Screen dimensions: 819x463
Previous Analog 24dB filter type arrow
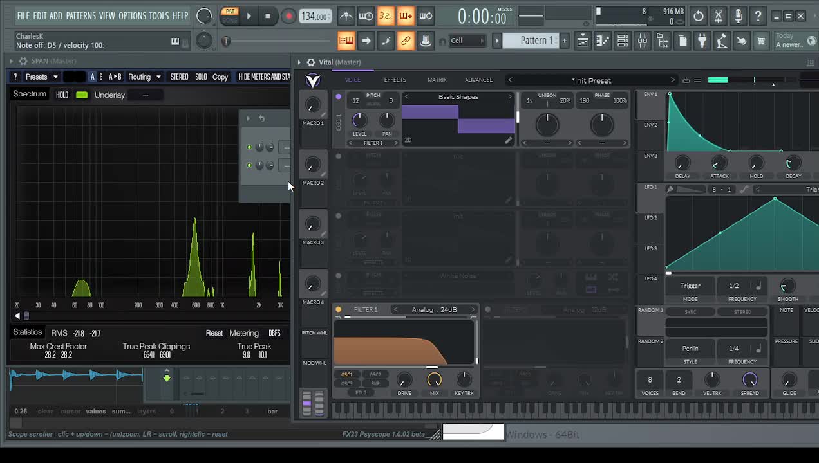396,309
